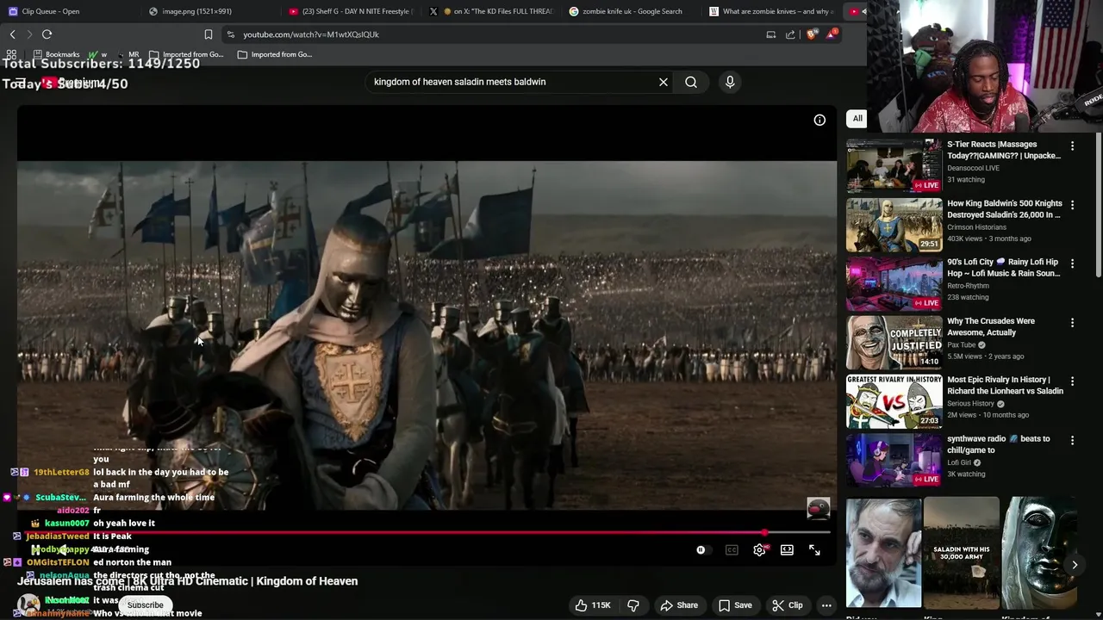Open the Bookmarks folder in bookmarks bar
The image size is (1103, 620).
point(55,54)
